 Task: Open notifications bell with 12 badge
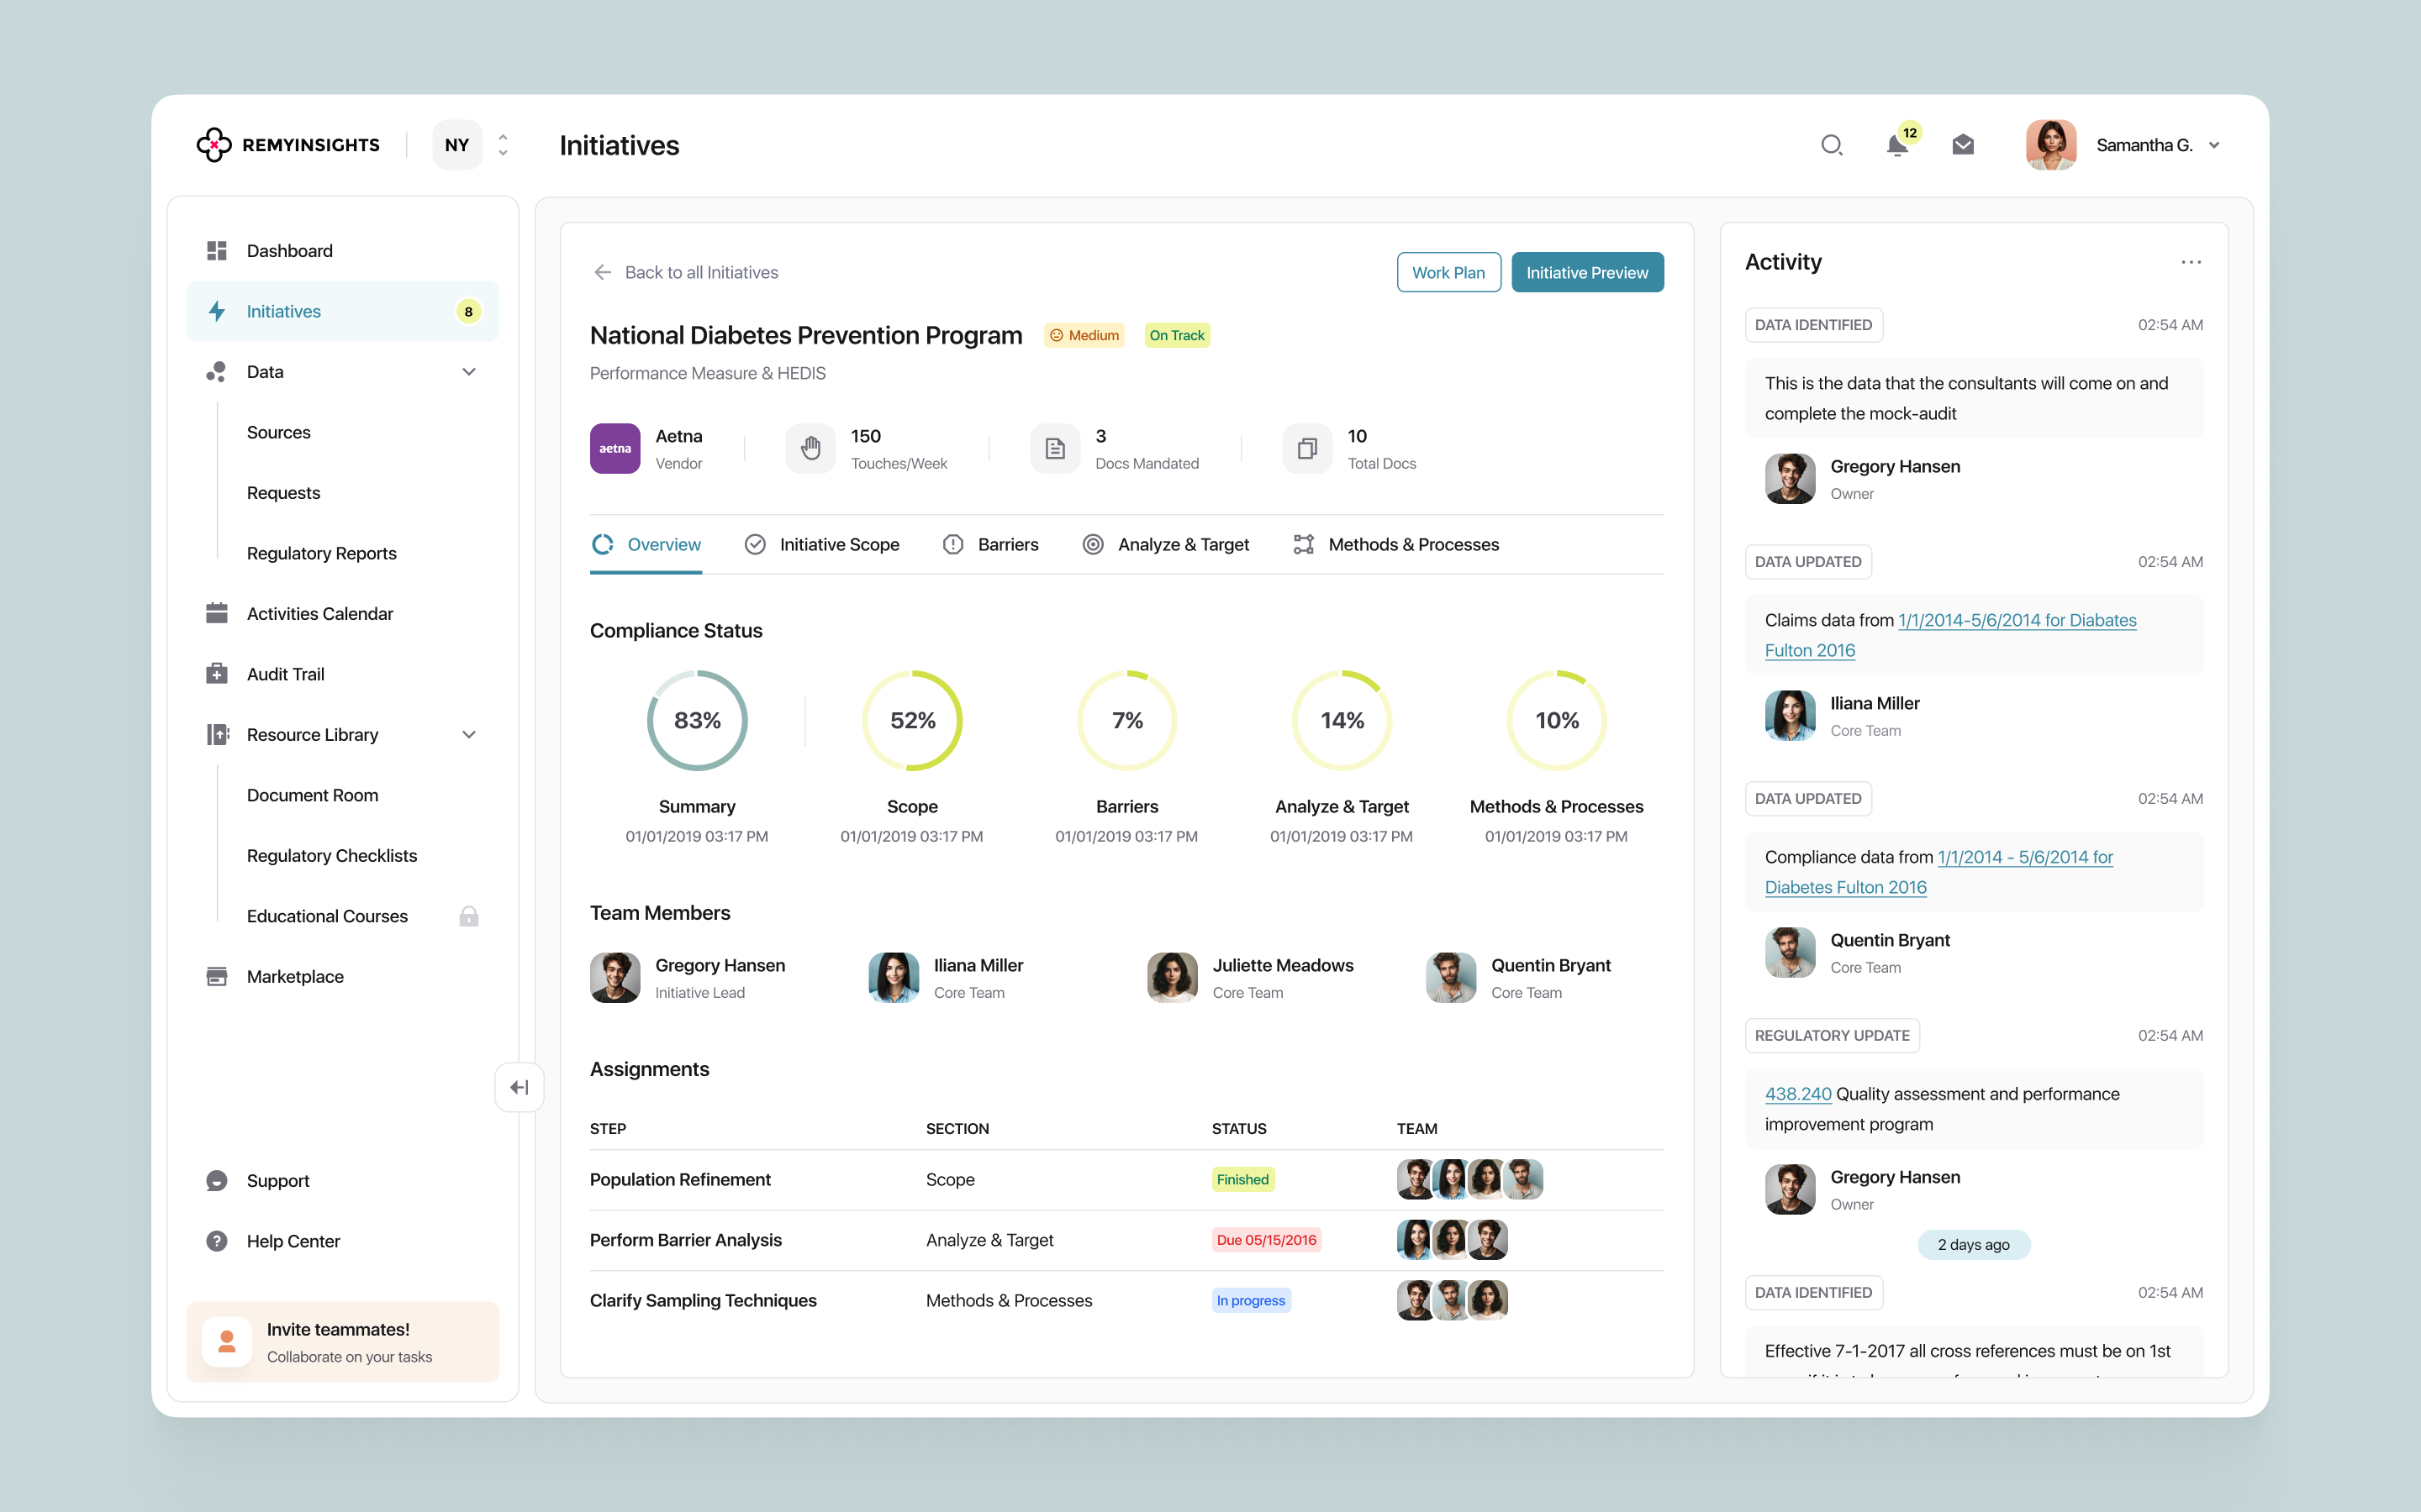tap(1898, 145)
